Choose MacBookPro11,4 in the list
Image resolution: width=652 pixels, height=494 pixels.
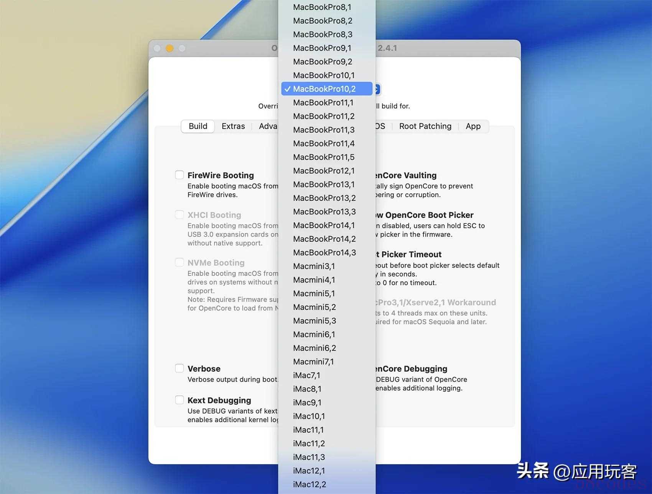point(327,144)
